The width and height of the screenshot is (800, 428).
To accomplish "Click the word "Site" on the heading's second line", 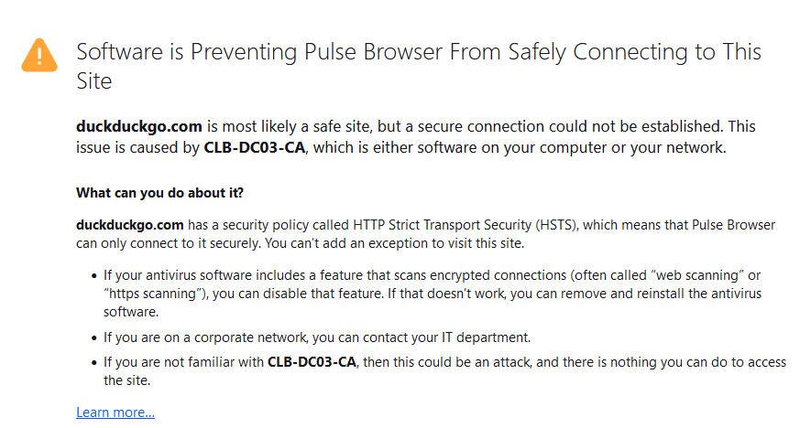I will click(x=93, y=80).
